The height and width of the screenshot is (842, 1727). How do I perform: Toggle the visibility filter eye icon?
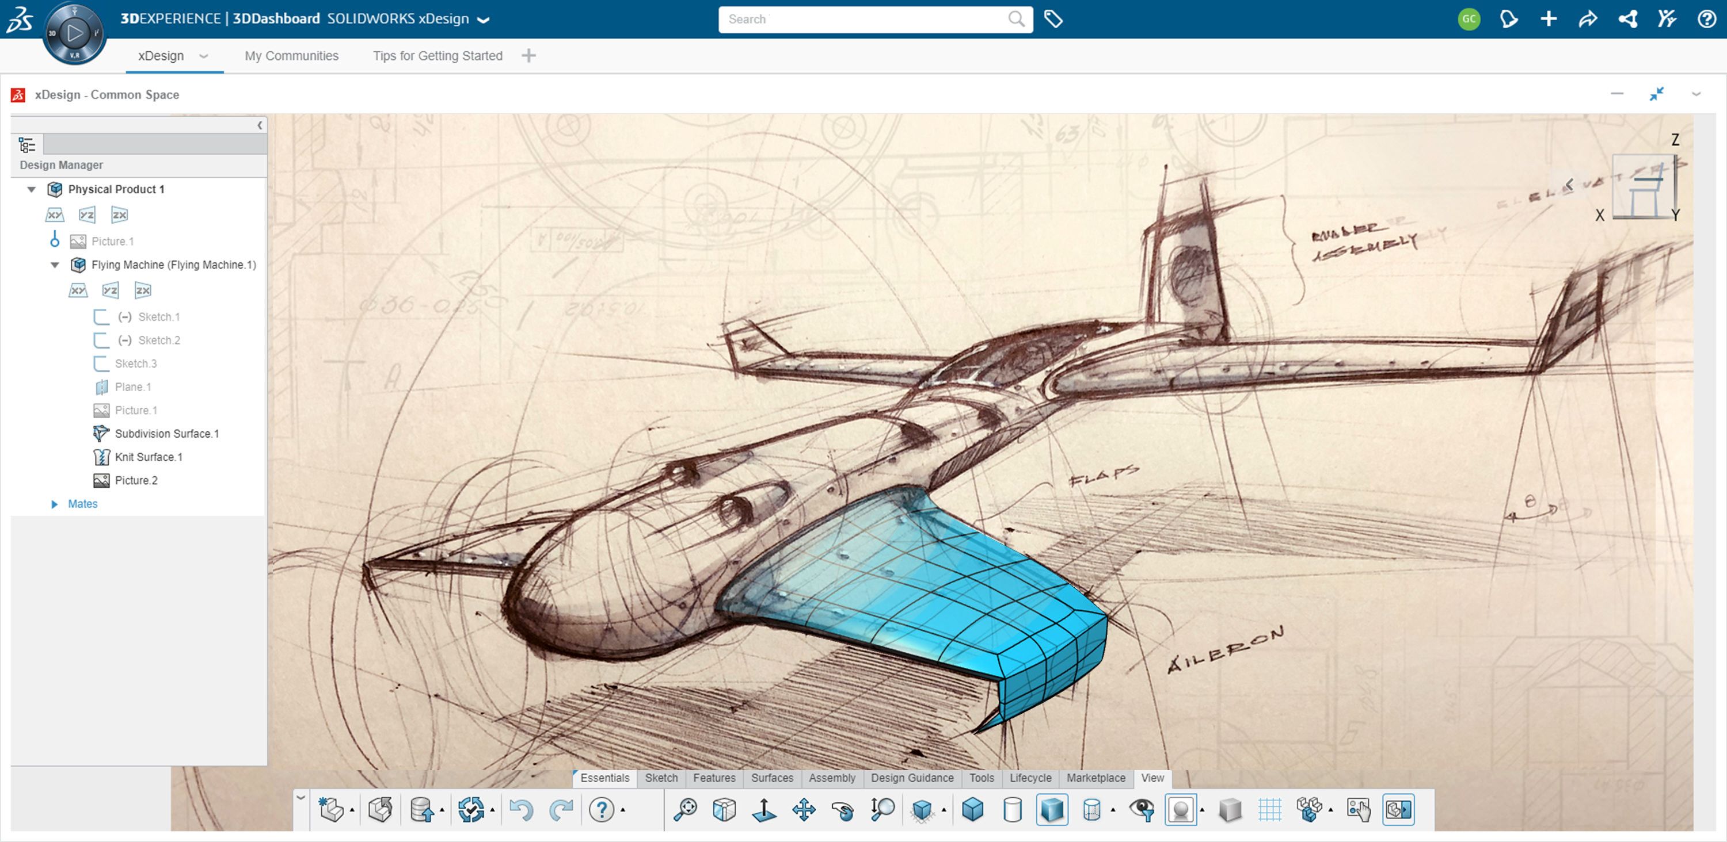1142,809
